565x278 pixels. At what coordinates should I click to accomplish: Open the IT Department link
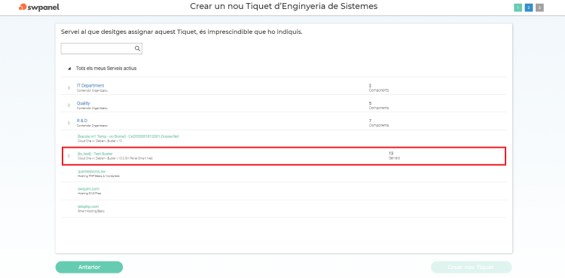pos(90,85)
